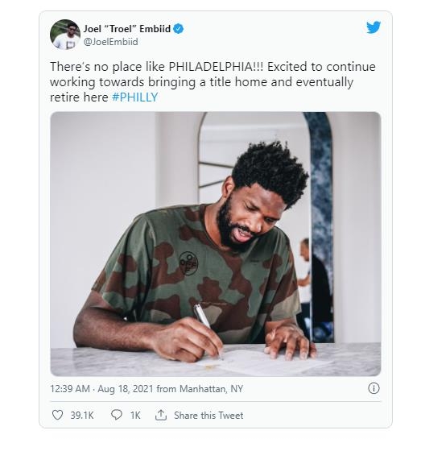421x451 pixels.
Task: Click the share upload arrow icon
Action: [161, 415]
